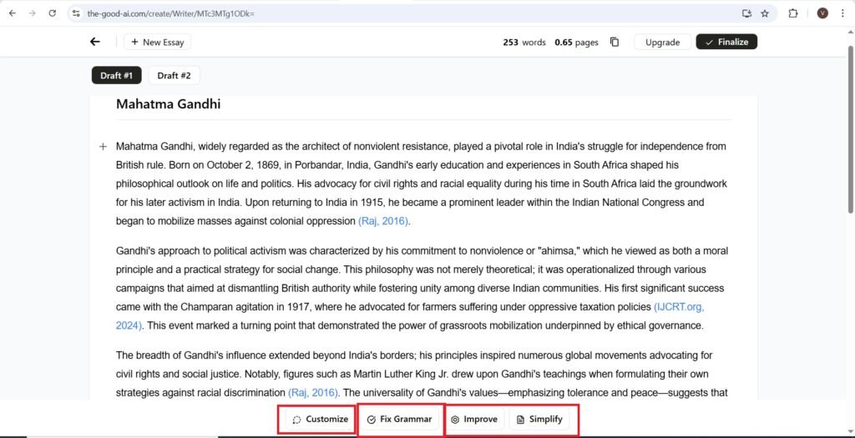Open the IJCRT.org, 2024 citation link
This screenshot has height=438, width=855.
(x=678, y=306)
